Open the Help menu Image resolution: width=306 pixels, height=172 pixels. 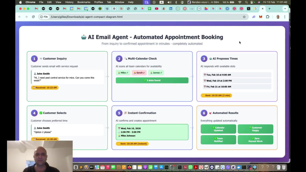click(x=131, y=2)
